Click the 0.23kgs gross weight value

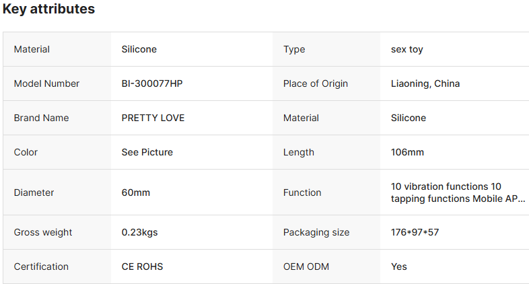pos(139,232)
